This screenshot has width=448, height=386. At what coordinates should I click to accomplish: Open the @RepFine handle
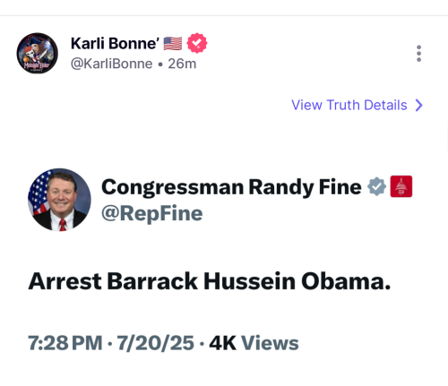tap(152, 214)
